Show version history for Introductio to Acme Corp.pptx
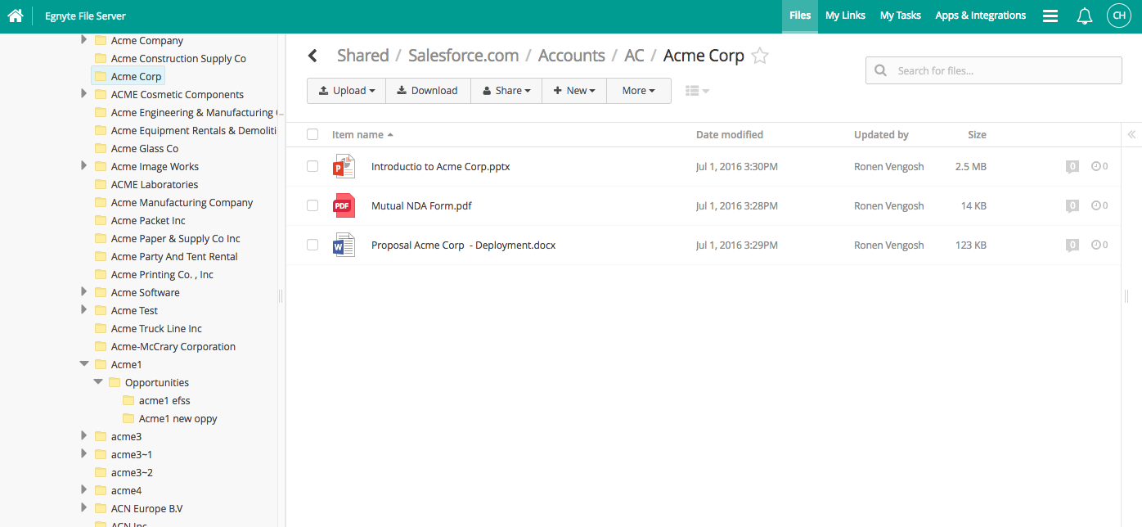 (x=1099, y=166)
